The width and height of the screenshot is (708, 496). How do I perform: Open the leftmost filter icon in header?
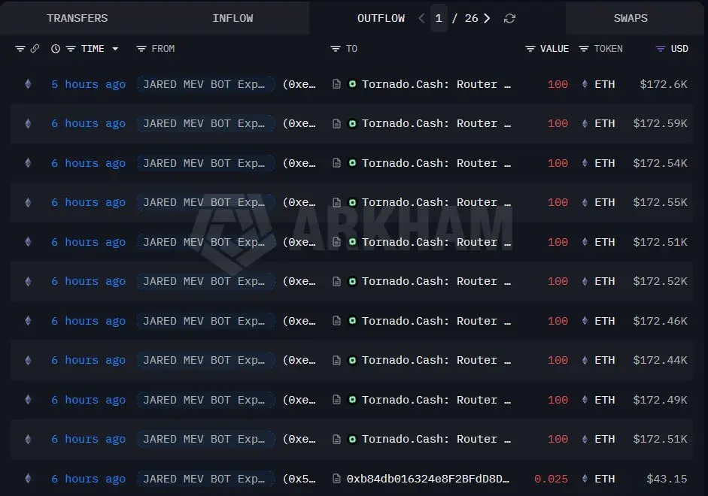coord(20,48)
